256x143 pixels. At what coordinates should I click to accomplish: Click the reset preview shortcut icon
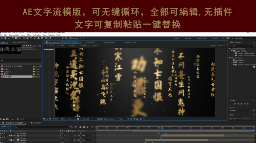pos(254,111)
